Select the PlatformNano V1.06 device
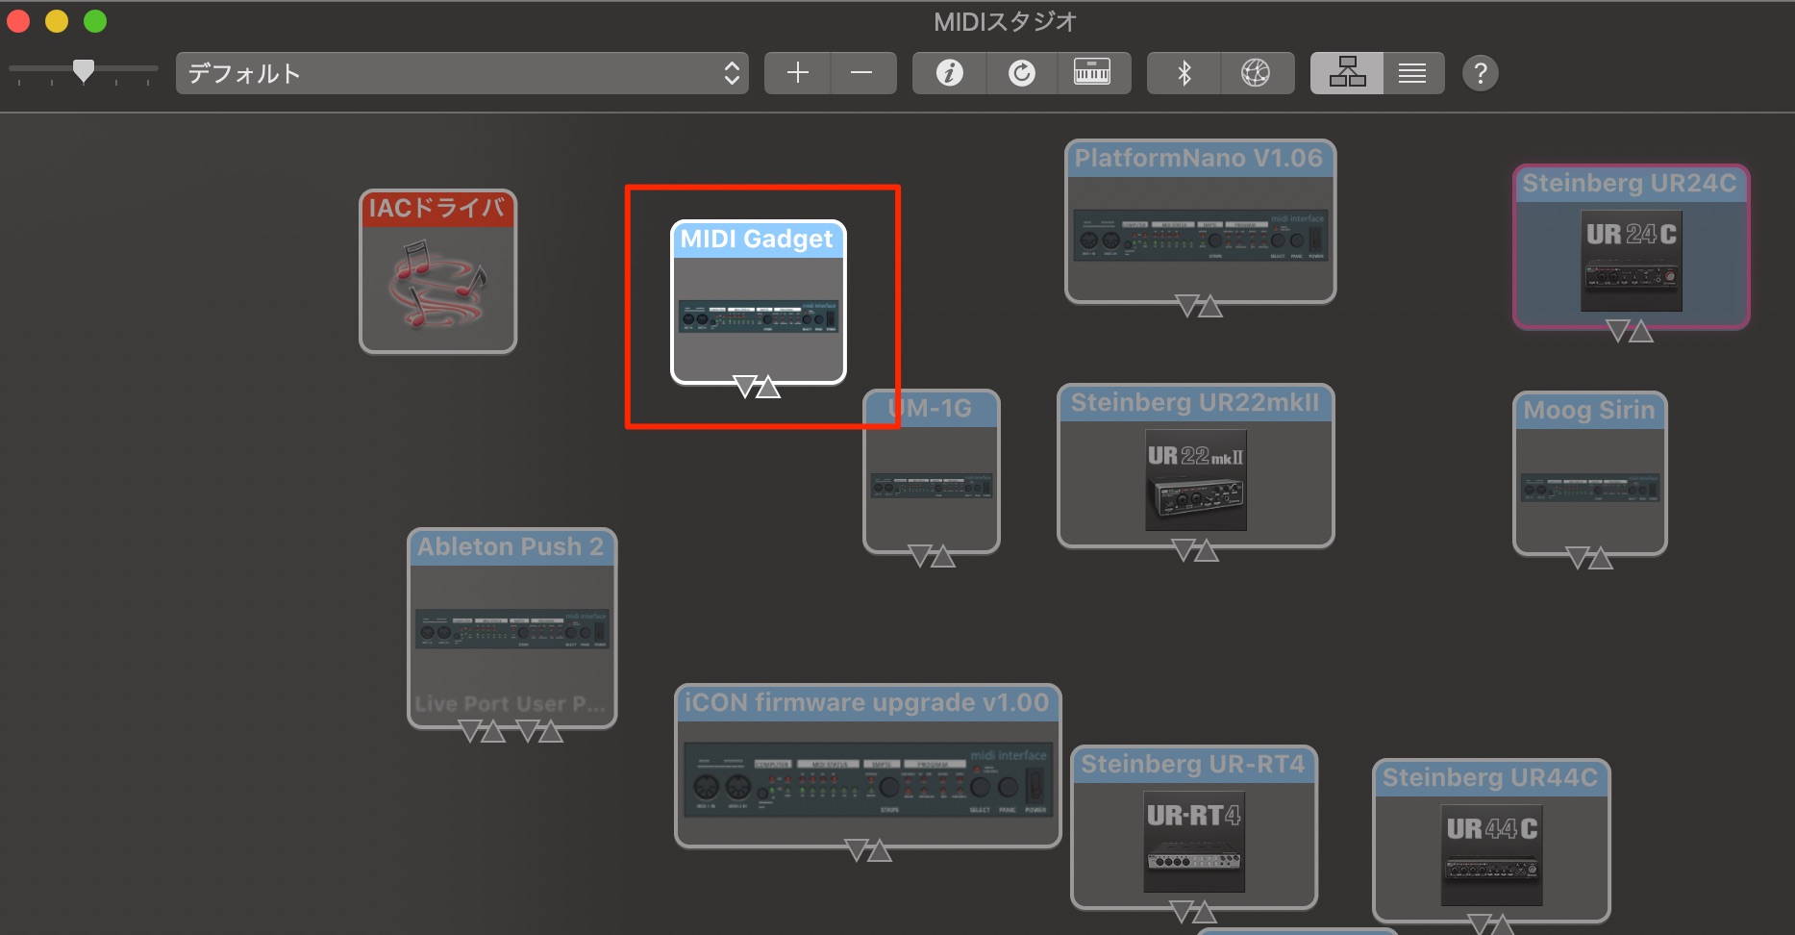 coord(1200,221)
